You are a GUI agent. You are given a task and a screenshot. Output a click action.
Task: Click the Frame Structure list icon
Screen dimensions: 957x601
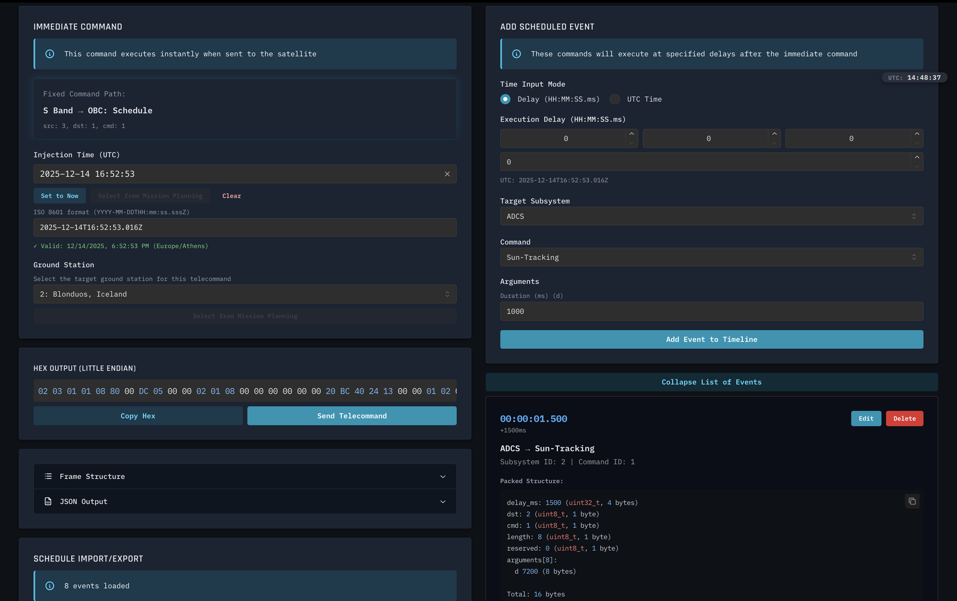(48, 476)
